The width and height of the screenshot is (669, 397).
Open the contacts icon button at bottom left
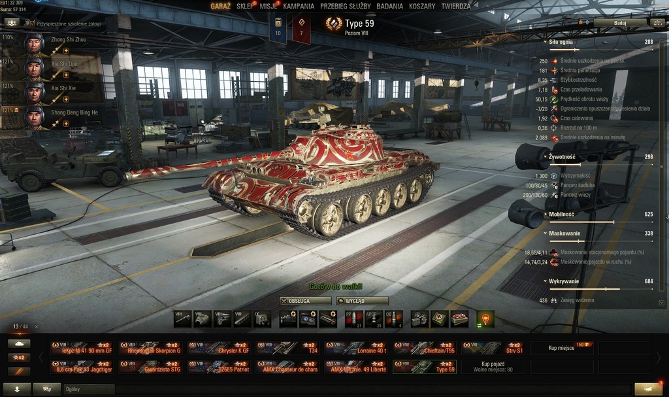(x=17, y=389)
